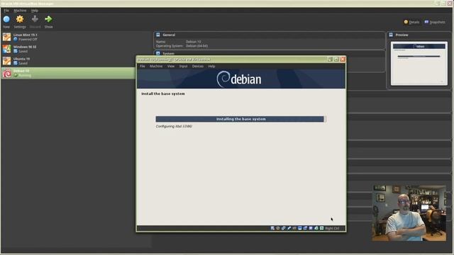Image resolution: width=454 pixels, height=255 pixels.
Task: Click the Preview panel icon
Action: tap(391, 35)
